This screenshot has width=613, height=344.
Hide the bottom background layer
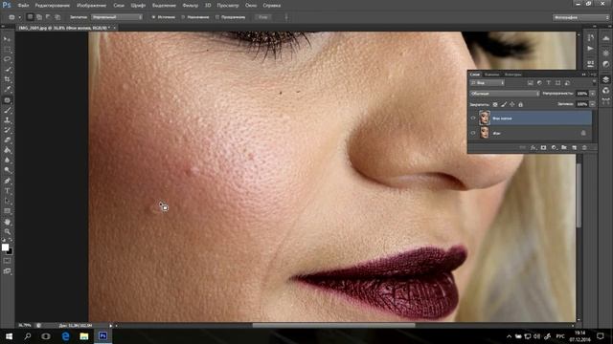click(x=473, y=133)
